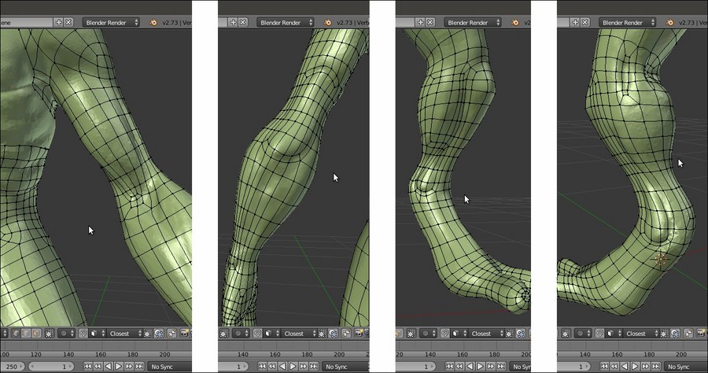Viewport: 708px width, 373px height.
Task: Open No Sync dropdown in second panel
Action: 346,367
